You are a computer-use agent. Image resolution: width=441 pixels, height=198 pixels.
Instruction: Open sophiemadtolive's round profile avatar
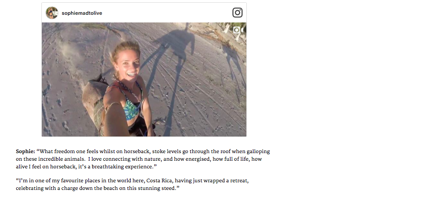coord(52,13)
